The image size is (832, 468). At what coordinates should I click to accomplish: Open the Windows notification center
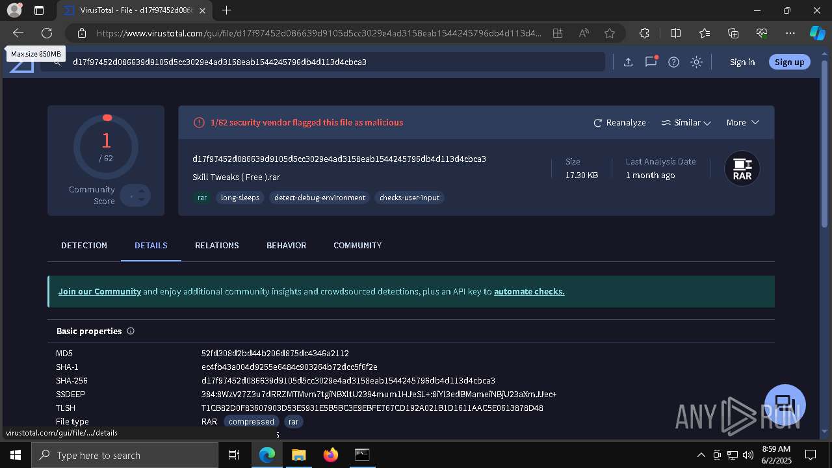(x=811, y=455)
